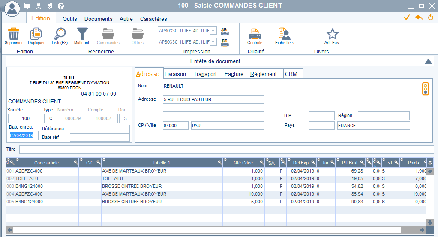
Task: Click the AR printer icon
Action: click(225, 31)
